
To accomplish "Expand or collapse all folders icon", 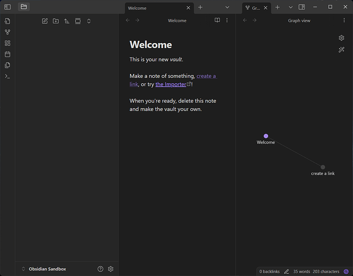I will click(x=89, y=21).
